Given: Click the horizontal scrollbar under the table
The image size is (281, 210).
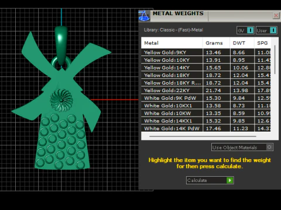Looking at the screenshot, I should coord(203,136).
